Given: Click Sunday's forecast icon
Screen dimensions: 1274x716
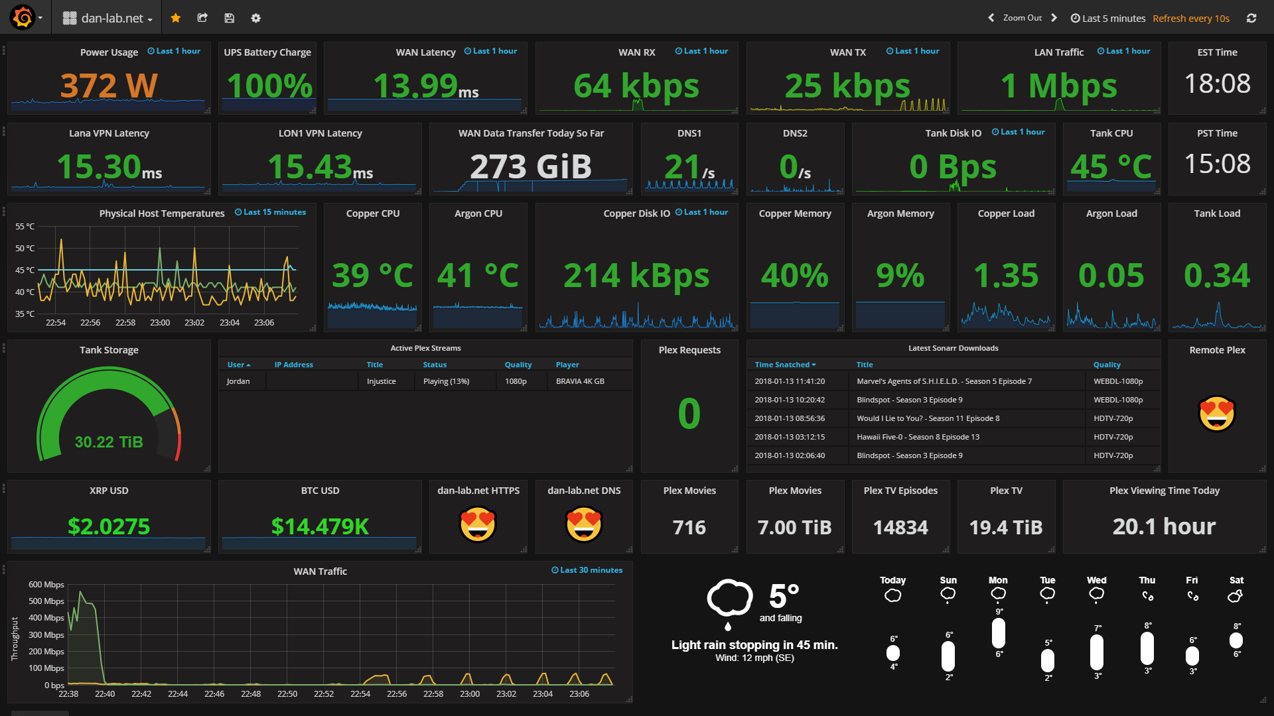Looking at the screenshot, I should point(948,595).
